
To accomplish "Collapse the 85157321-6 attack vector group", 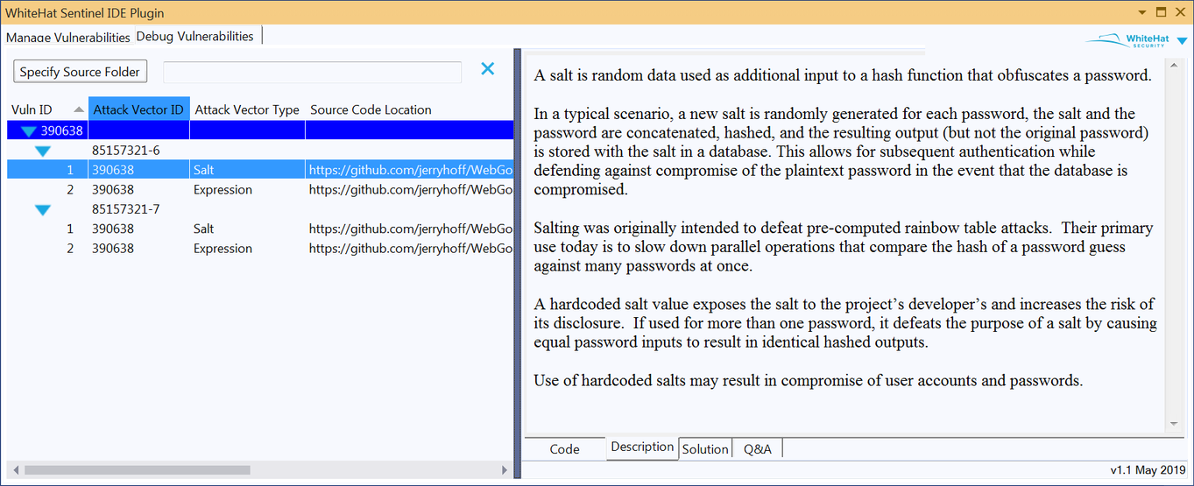I will pos(42,151).
